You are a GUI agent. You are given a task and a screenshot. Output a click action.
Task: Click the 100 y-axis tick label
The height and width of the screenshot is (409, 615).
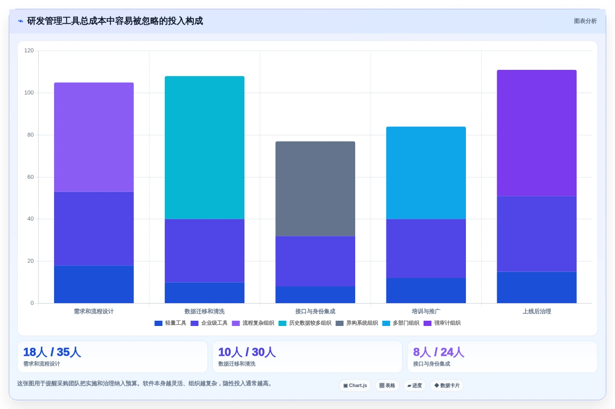click(29, 93)
